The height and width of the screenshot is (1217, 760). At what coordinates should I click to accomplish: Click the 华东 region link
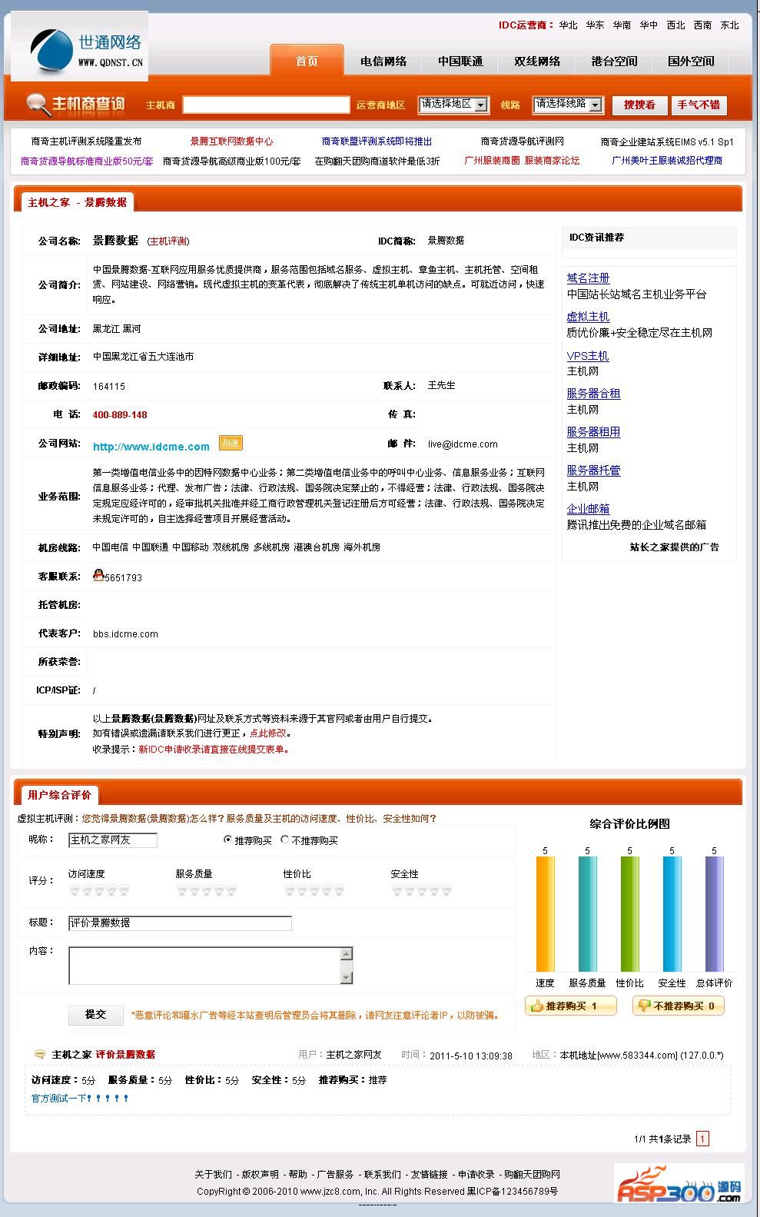pos(595,25)
